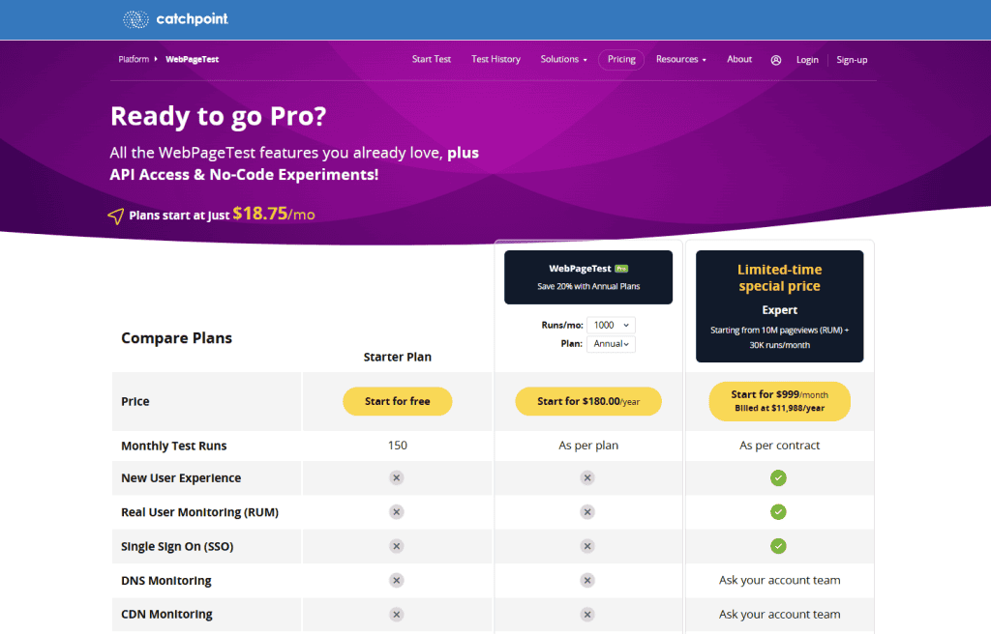991x634 pixels.
Task: Click the Monthly Test Runs row label
Action: click(174, 446)
